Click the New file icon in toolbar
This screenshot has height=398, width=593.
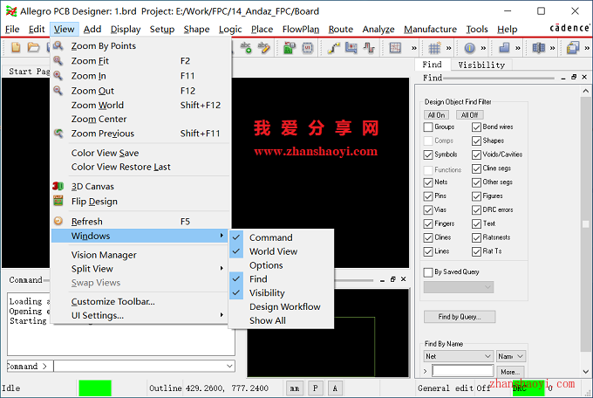coord(16,48)
